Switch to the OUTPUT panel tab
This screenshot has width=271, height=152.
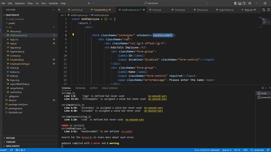click(94, 88)
